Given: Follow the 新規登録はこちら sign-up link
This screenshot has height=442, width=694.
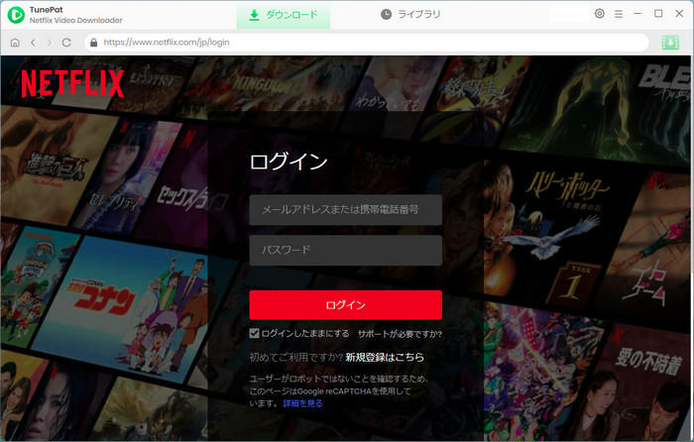Looking at the screenshot, I should point(384,357).
